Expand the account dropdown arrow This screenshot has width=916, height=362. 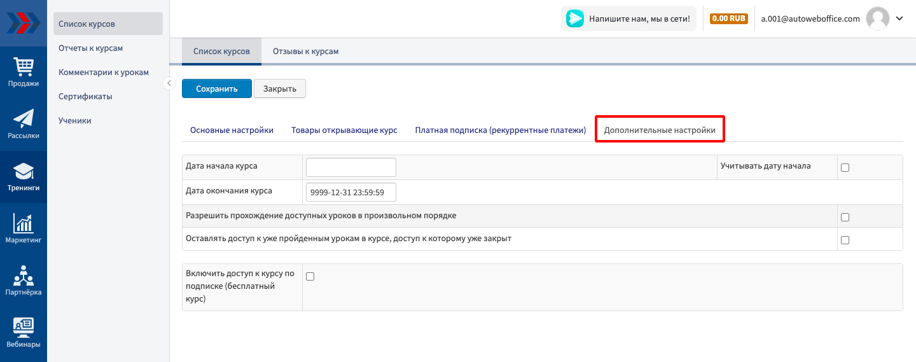pyautogui.click(x=899, y=19)
